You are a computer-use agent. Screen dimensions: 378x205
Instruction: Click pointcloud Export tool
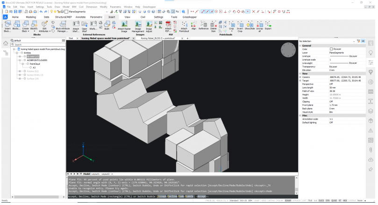(x=268, y=25)
